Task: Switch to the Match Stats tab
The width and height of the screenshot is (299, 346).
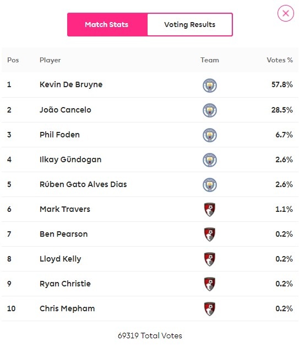Action: click(x=107, y=24)
